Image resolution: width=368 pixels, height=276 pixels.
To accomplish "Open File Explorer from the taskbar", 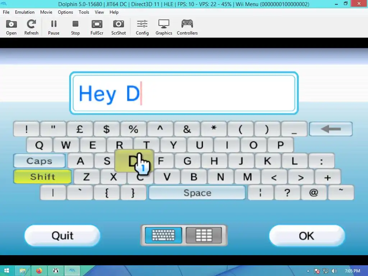I will coord(23,271).
